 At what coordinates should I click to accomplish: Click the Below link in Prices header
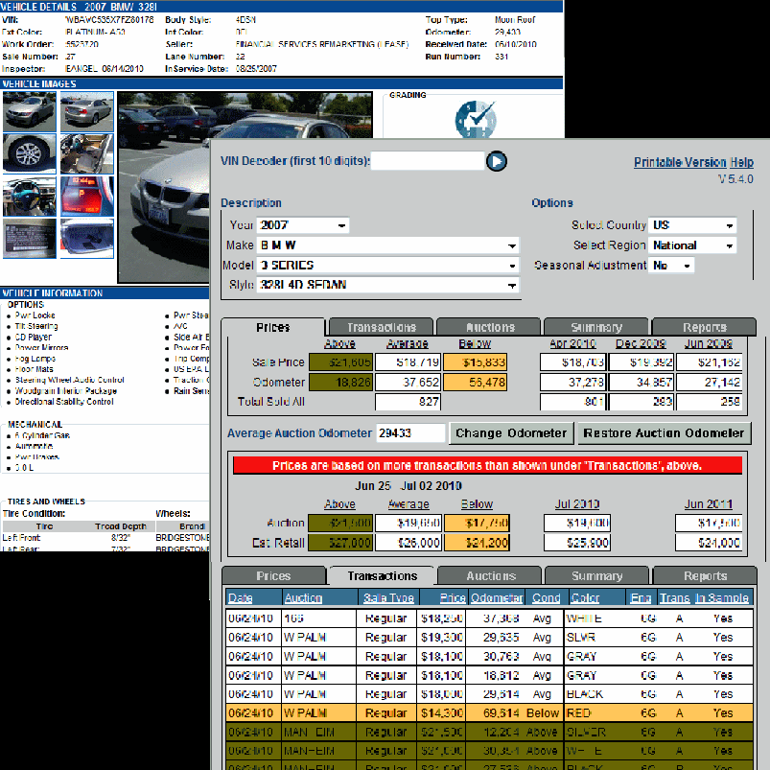pyautogui.click(x=475, y=343)
